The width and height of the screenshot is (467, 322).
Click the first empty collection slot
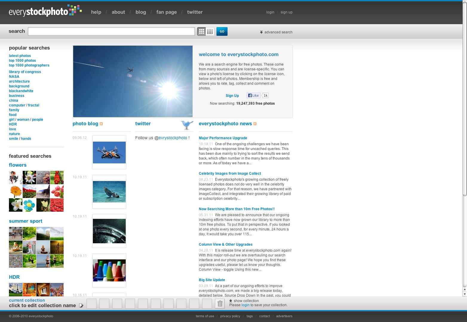(91, 304)
